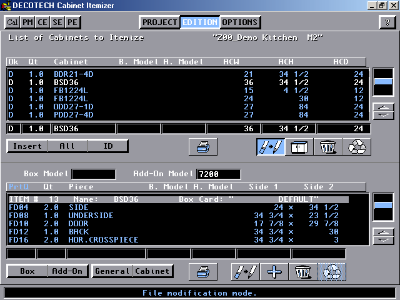
Task: Click the piece list down arrow
Action: click(x=383, y=240)
